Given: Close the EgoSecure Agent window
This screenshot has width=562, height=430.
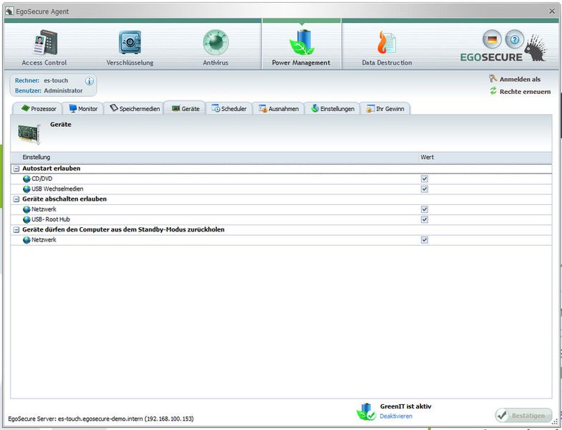Looking at the screenshot, I should pos(552,11).
